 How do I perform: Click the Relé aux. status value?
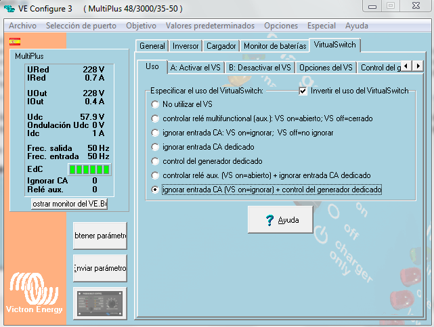tap(95, 190)
